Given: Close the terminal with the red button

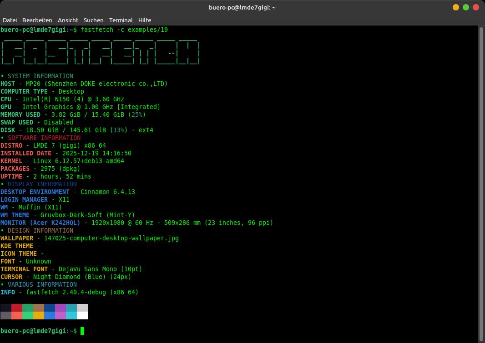Looking at the screenshot, I should pos(476,7).
